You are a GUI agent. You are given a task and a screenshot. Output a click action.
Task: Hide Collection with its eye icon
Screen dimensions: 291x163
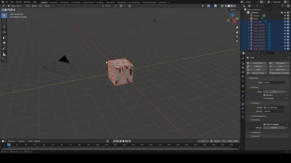pos(285,13)
